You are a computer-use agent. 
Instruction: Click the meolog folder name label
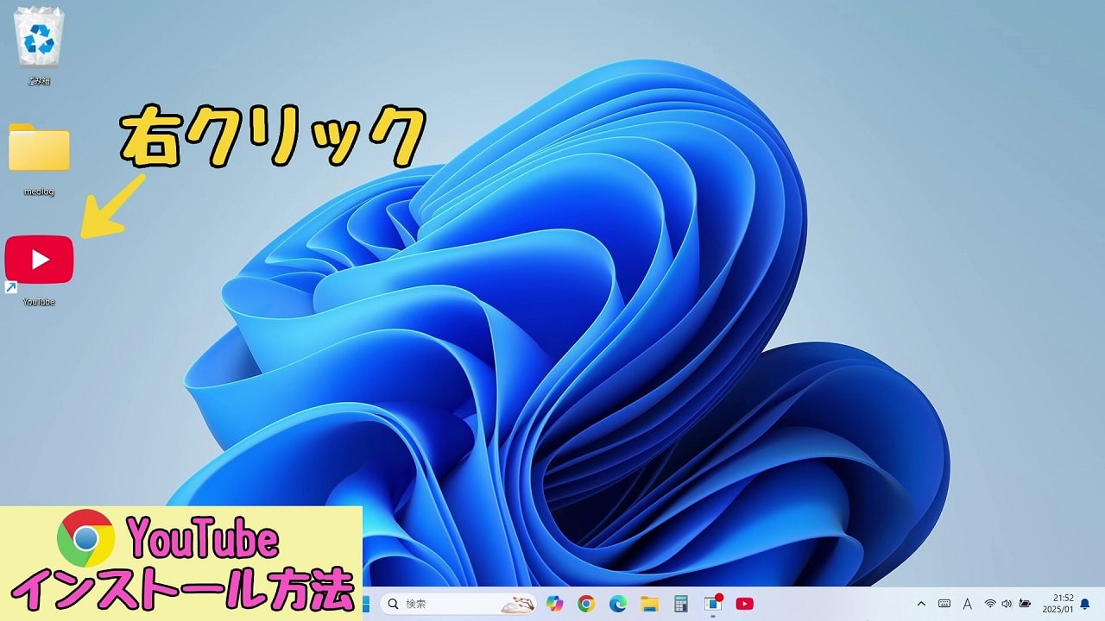tap(39, 191)
